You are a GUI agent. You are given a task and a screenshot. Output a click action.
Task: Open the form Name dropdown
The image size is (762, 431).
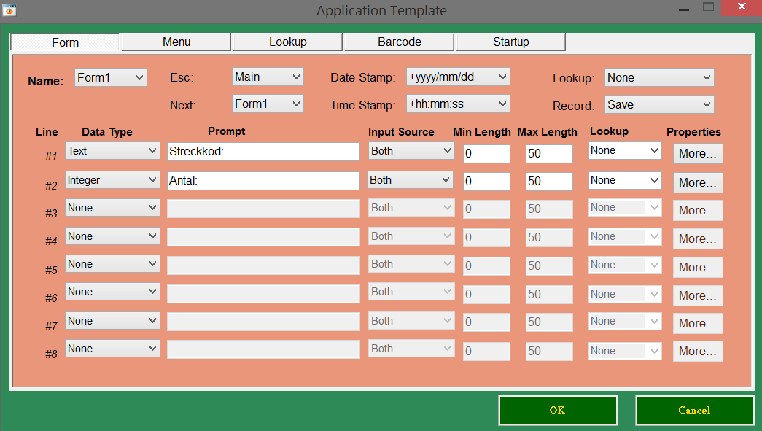(x=110, y=77)
